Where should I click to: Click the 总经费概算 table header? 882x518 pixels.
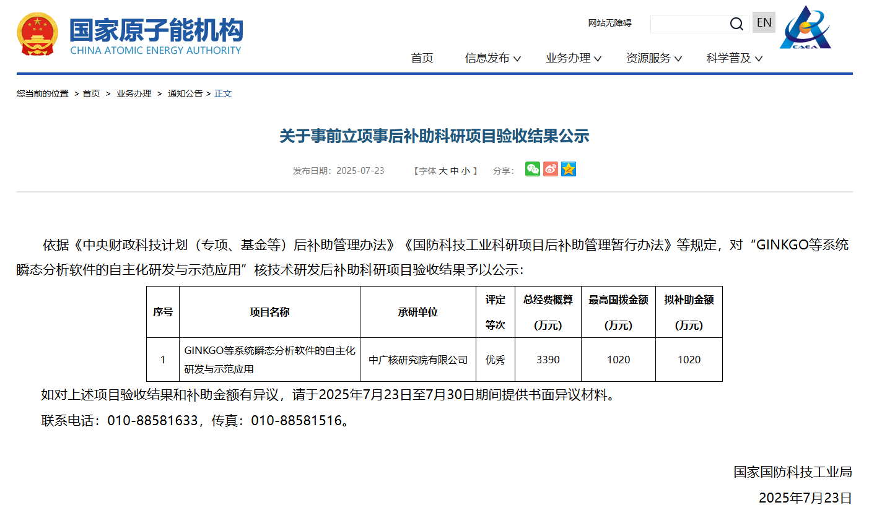(x=548, y=312)
